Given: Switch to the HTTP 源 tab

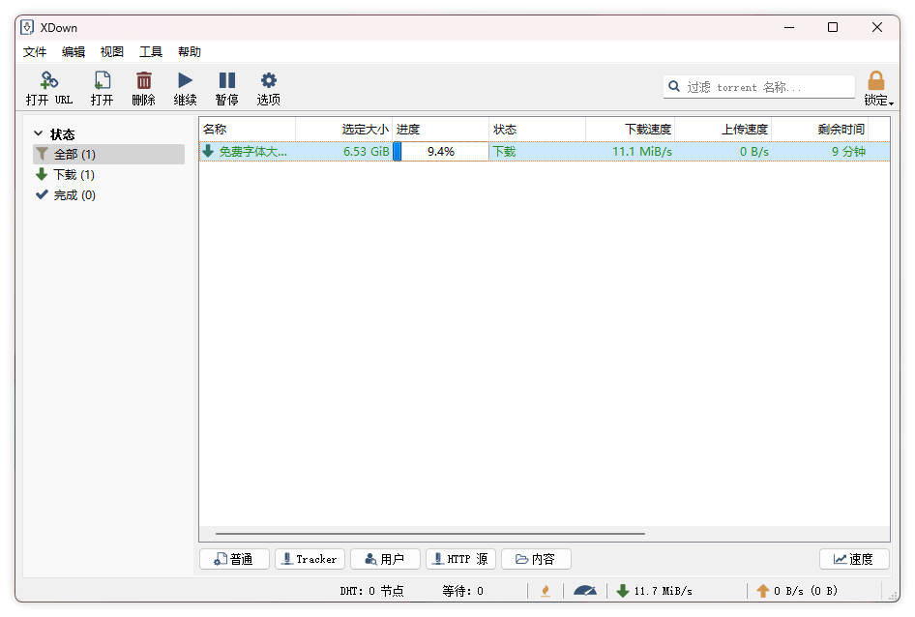Looking at the screenshot, I should coord(461,559).
